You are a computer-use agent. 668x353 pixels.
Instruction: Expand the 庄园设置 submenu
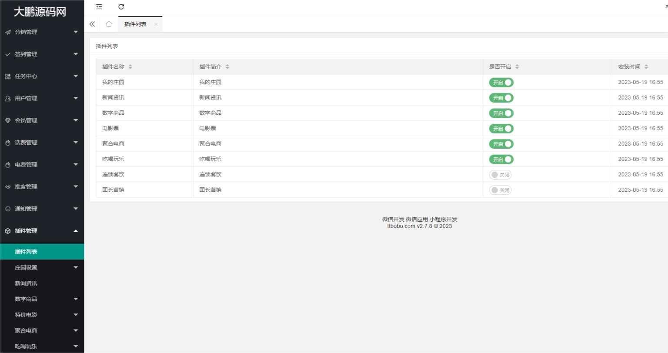click(42, 267)
